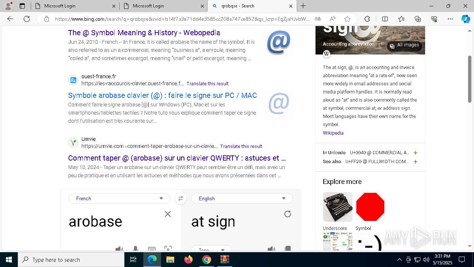Translate the ouest-france.fr result
The image size is (474, 267).
click(207, 83)
